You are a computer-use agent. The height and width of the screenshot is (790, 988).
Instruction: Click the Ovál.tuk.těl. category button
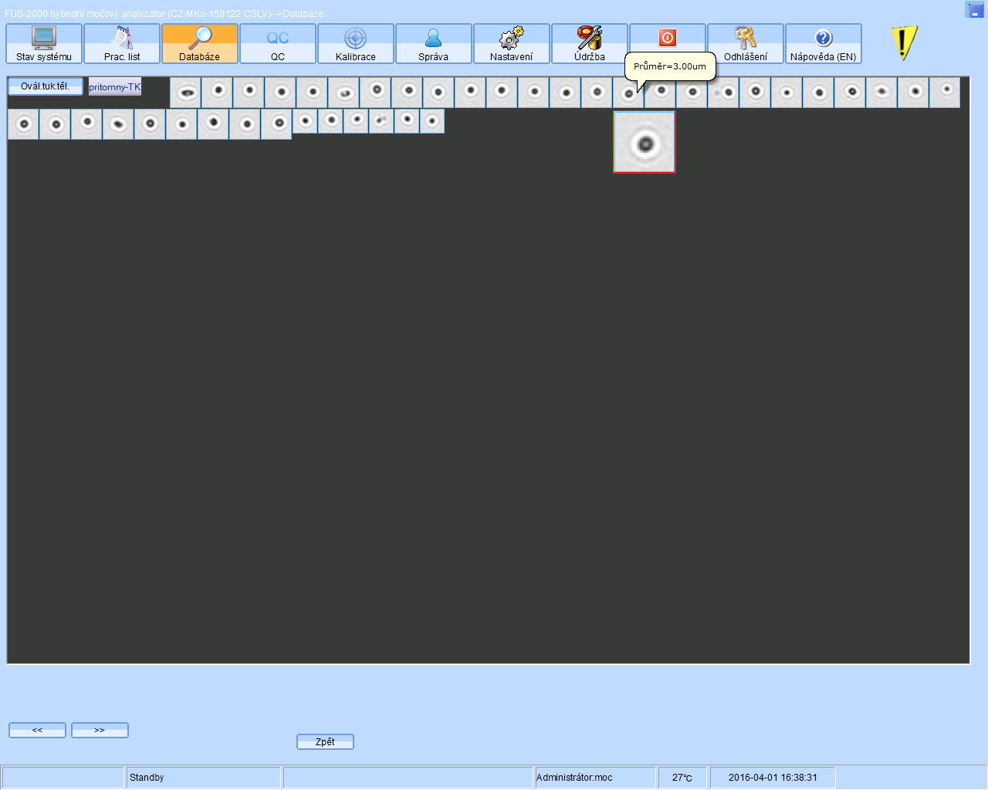46,86
